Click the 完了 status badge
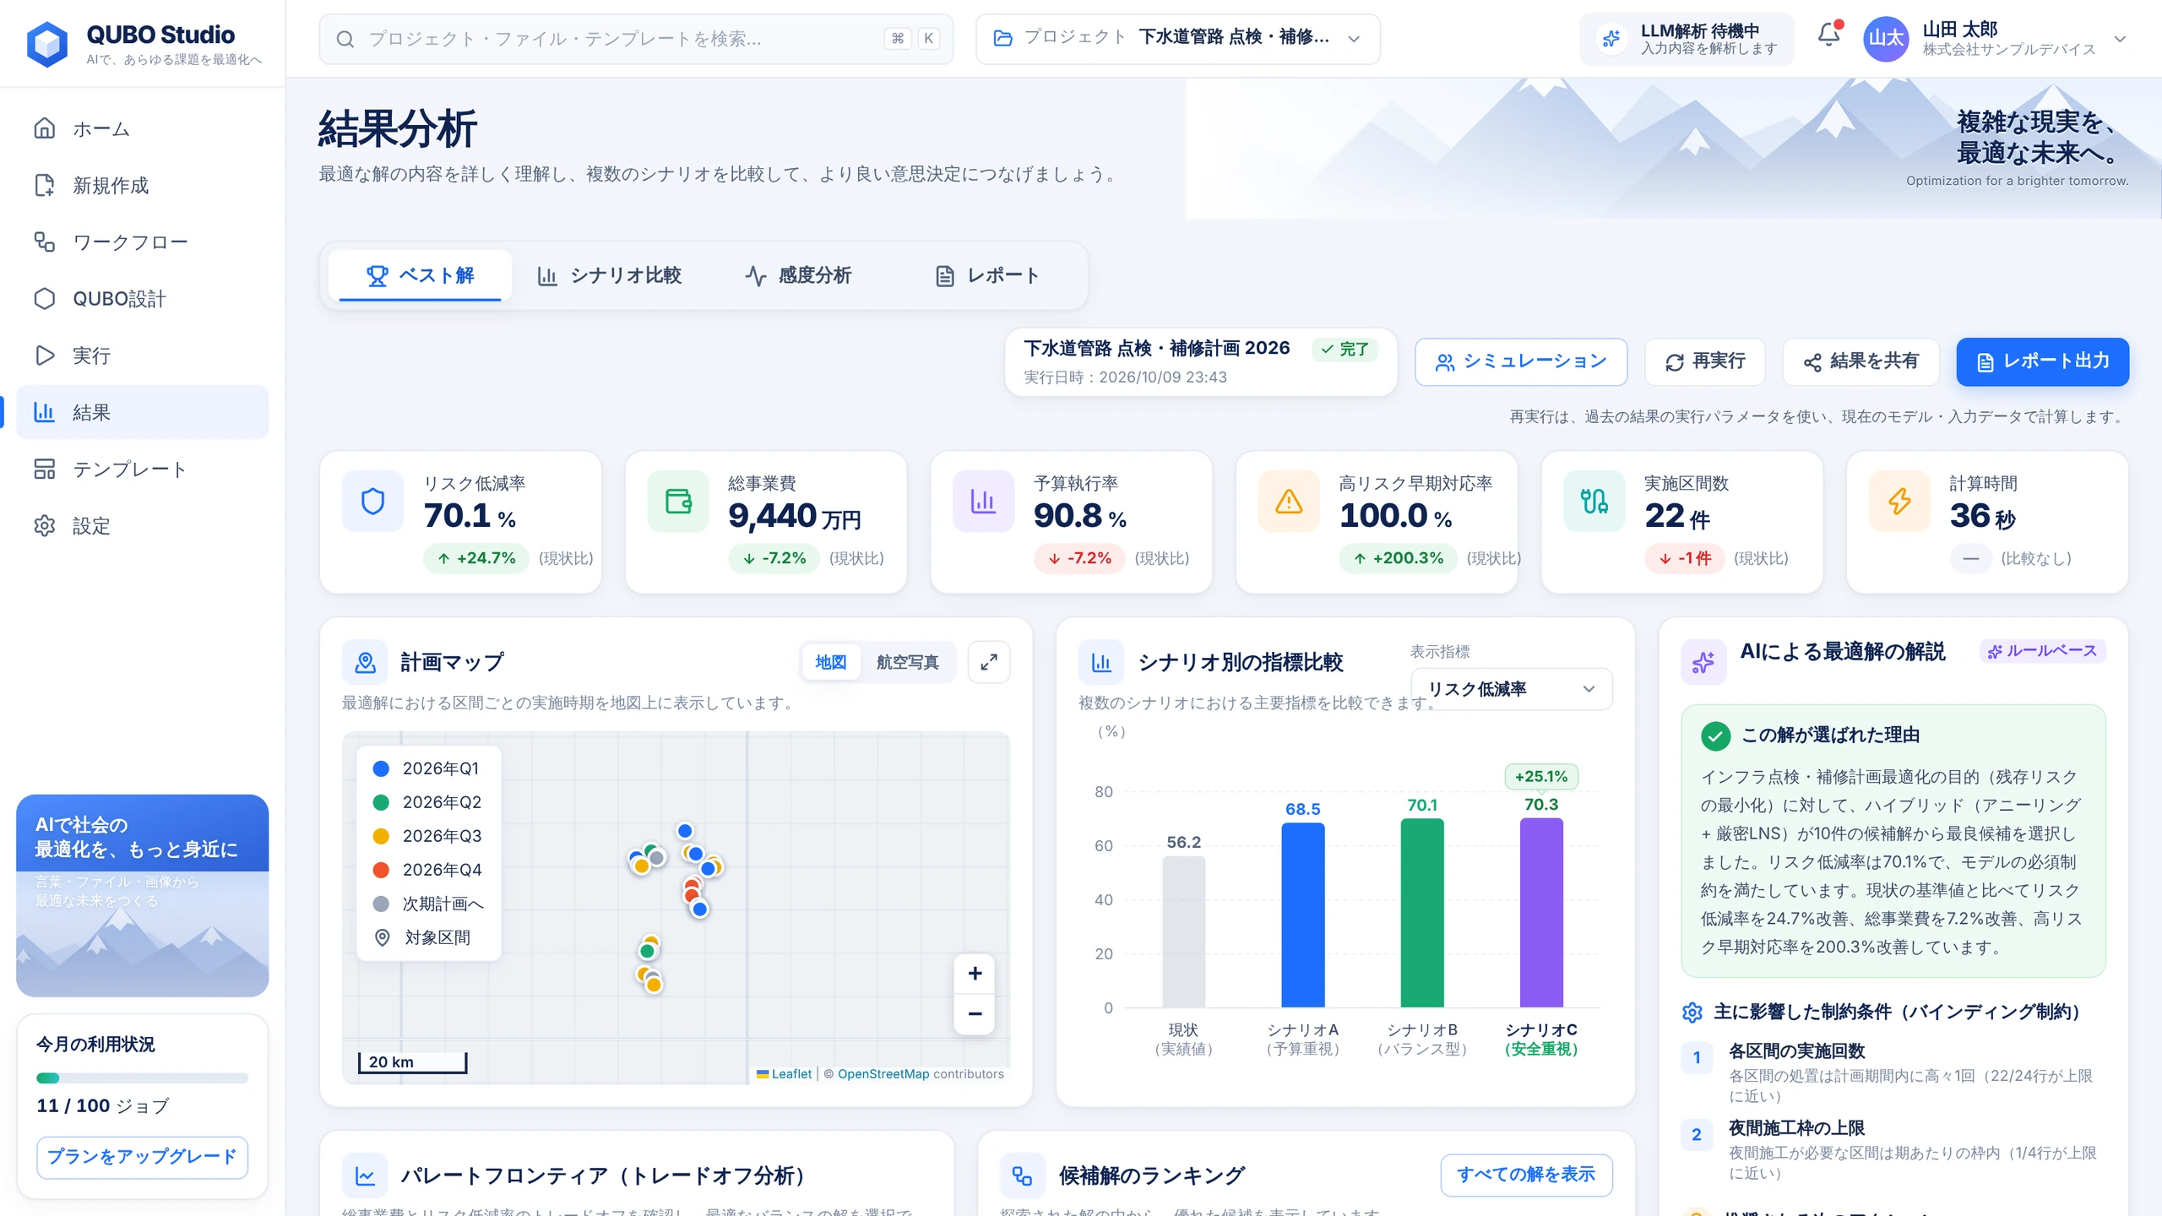The image size is (2162, 1216). tap(1345, 350)
